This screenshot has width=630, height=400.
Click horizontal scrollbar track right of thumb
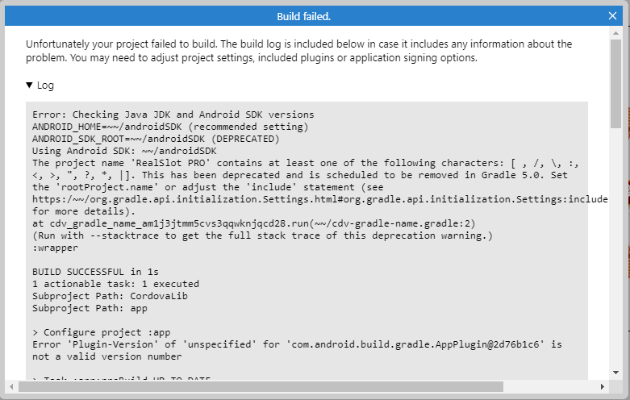point(550,387)
